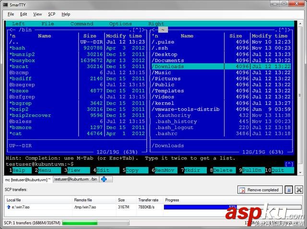This screenshot has width=307, height=229.
Task: Select *busybox in the left panel
Action: pos(77,60)
